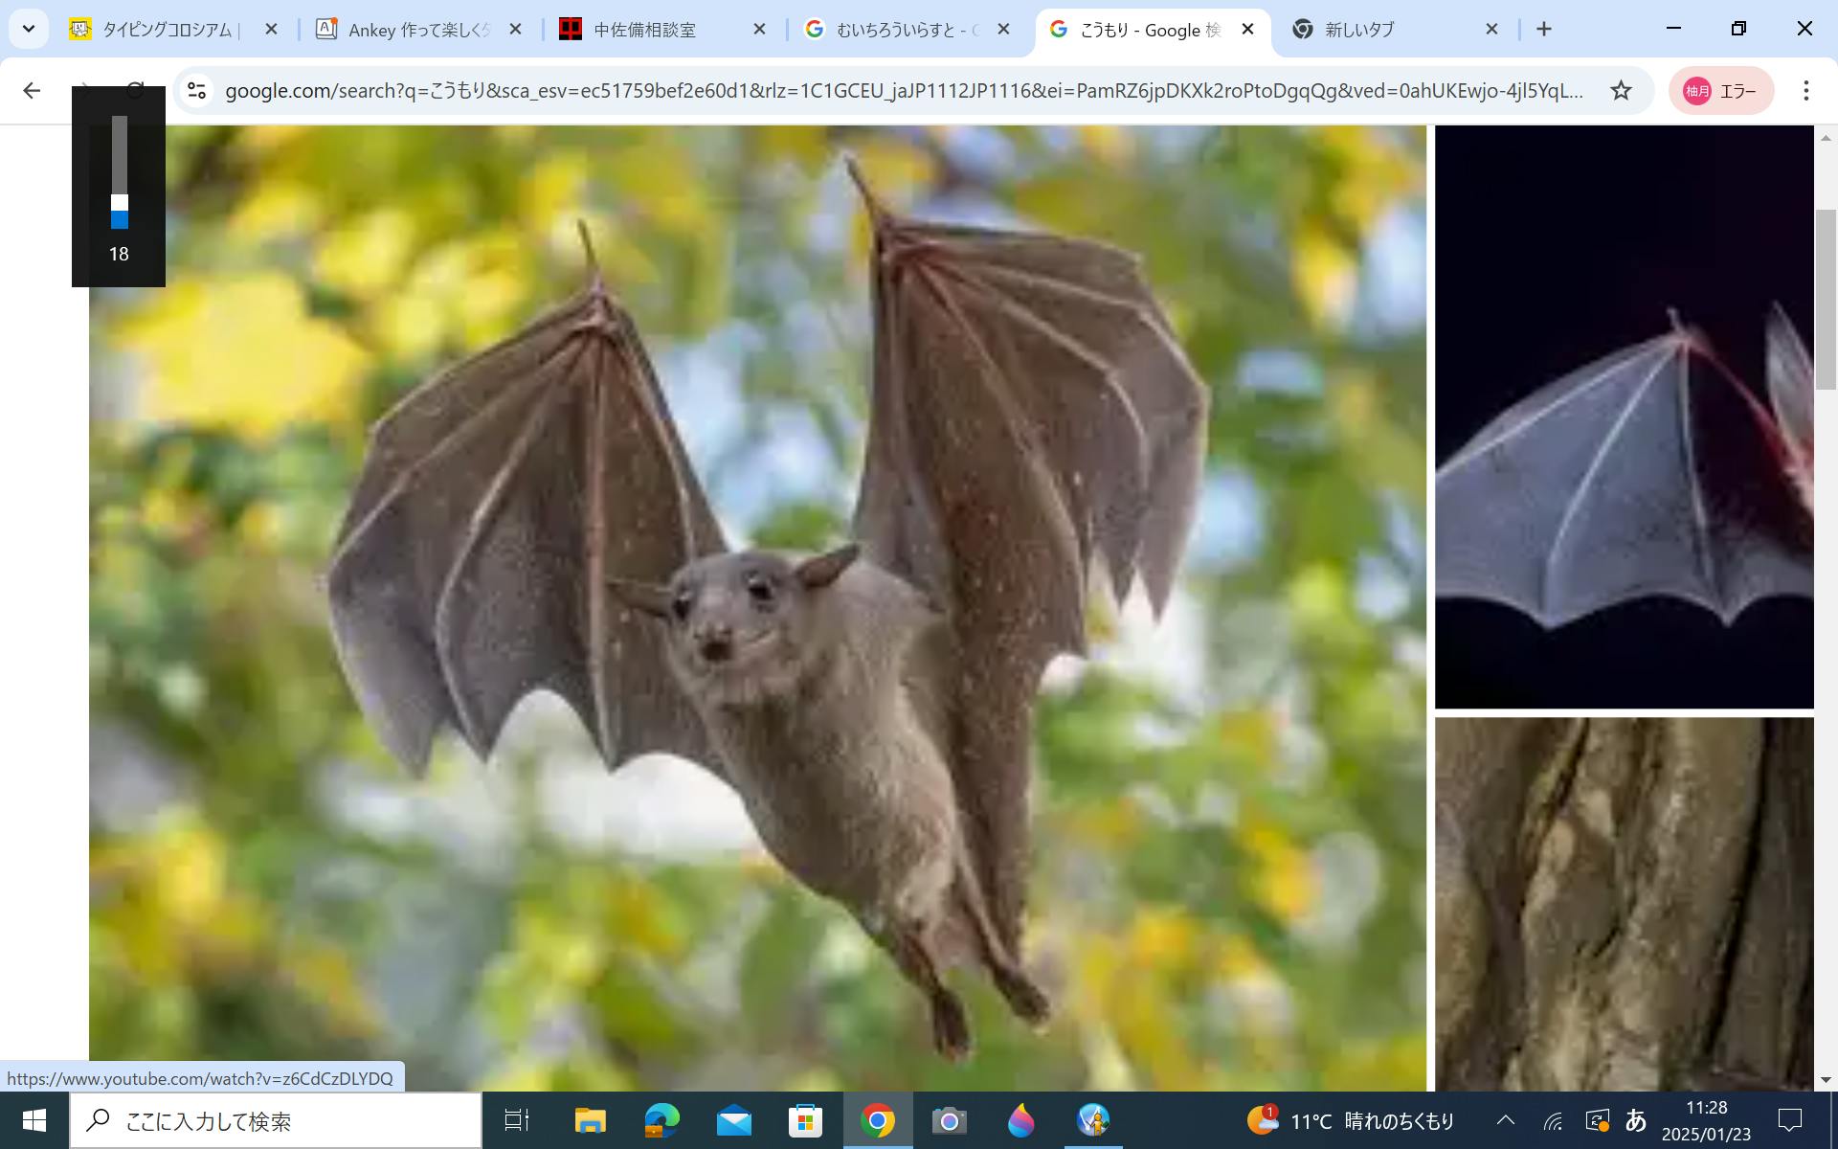Bookmark this page with the star icon

point(1621,91)
